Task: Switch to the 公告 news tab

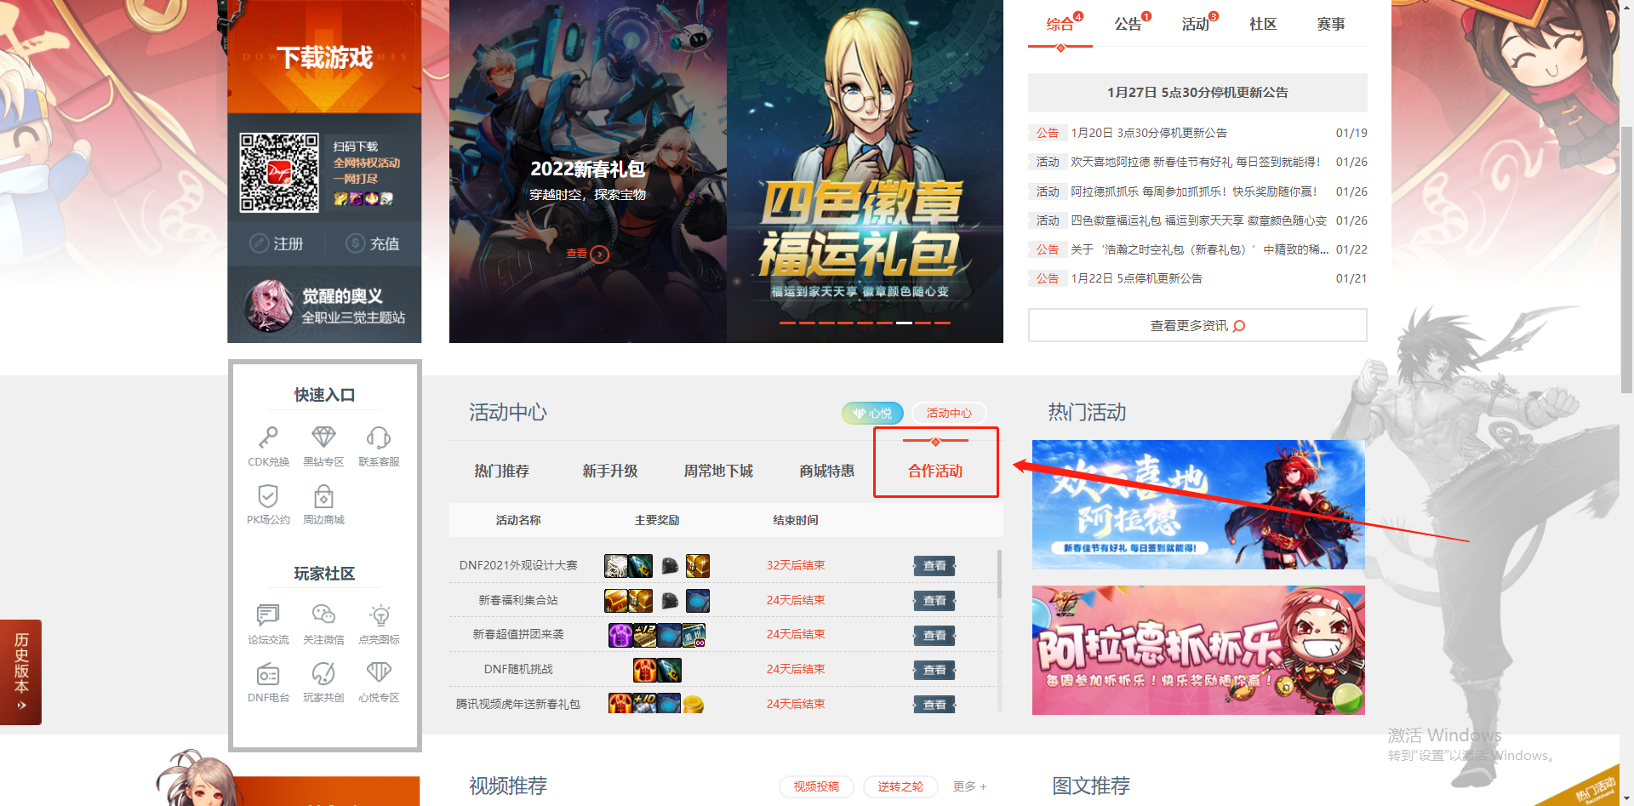Action: (1128, 24)
